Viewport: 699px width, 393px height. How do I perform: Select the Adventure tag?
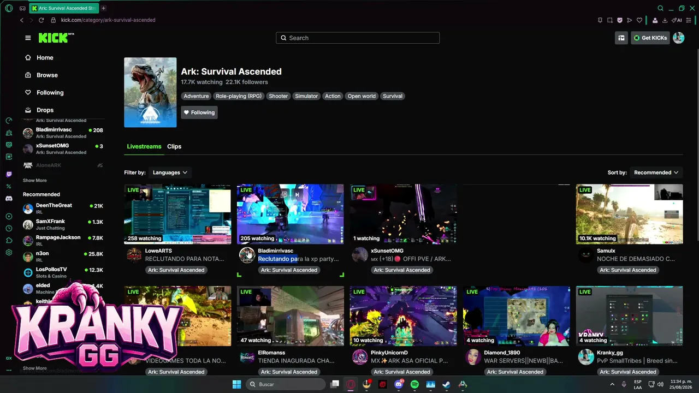pos(196,96)
